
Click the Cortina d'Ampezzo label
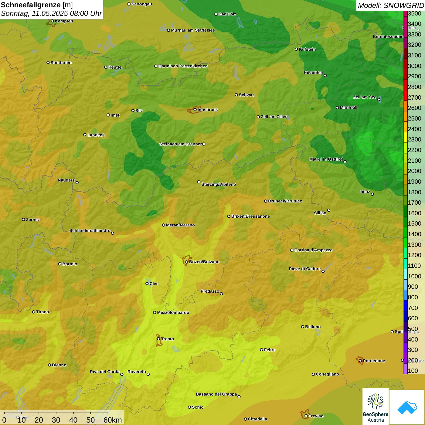(x=313, y=250)
